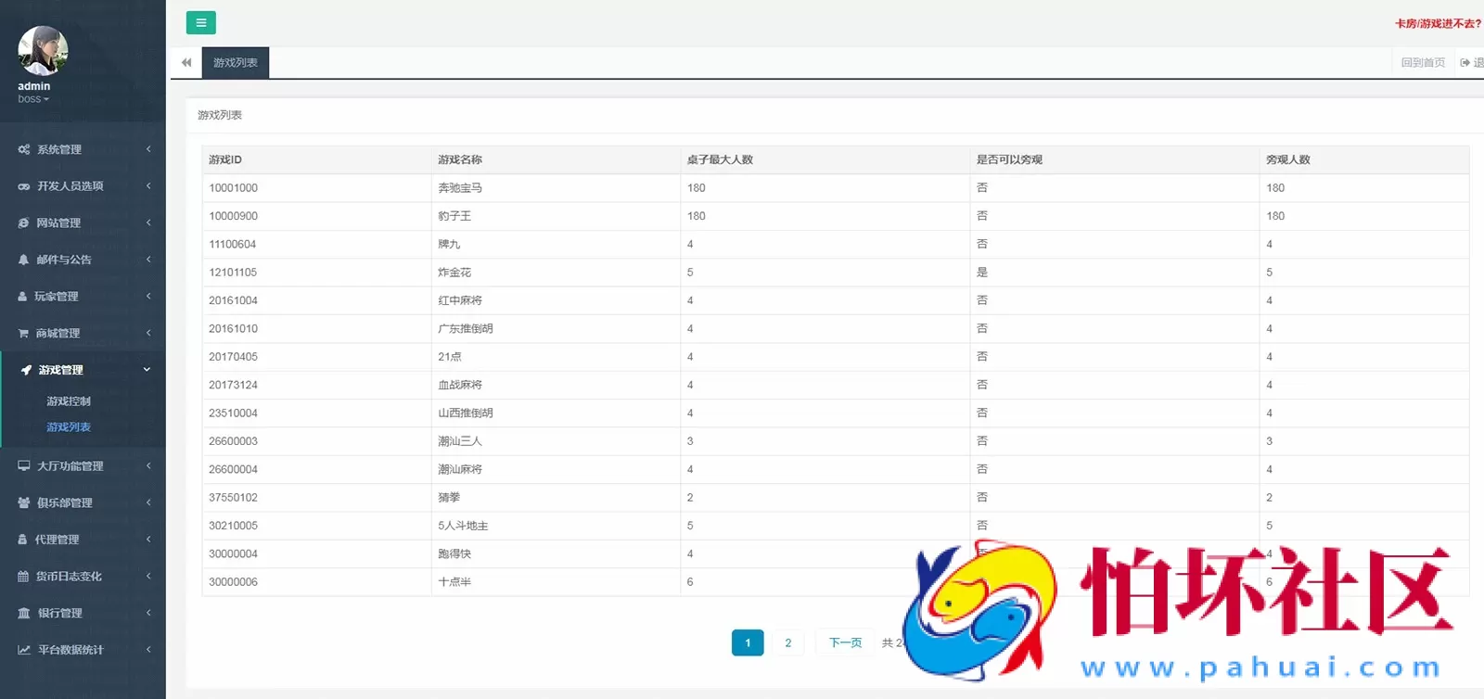The height and width of the screenshot is (699, 1484).
Task: Expand the 邮件与公告 menu chevron
Action: [x=148, y=260]
